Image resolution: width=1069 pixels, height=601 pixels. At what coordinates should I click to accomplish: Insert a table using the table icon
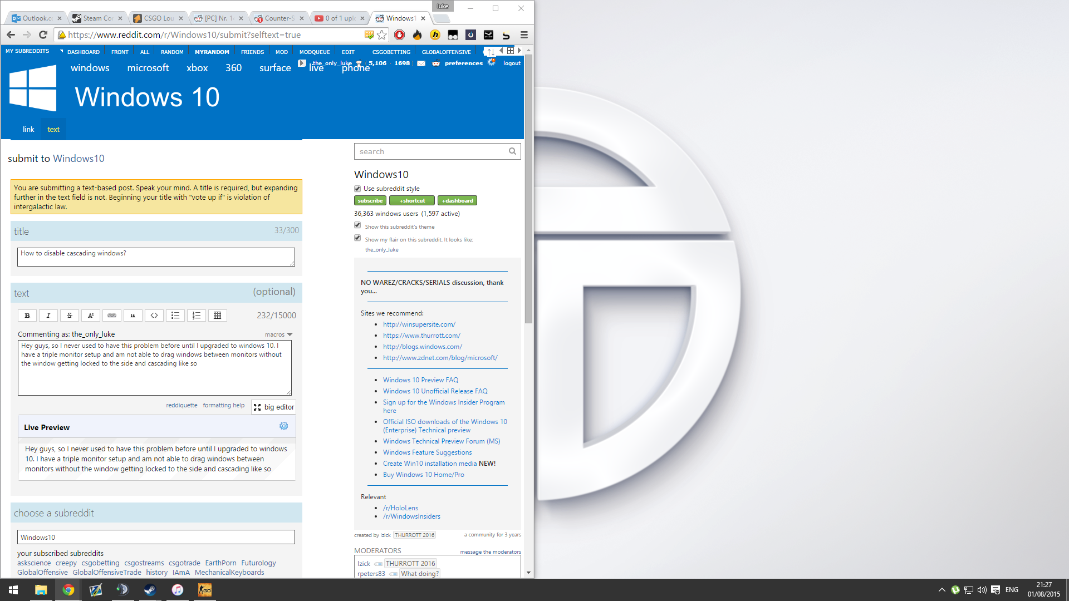pyautogui.click(x=217, y=316)
